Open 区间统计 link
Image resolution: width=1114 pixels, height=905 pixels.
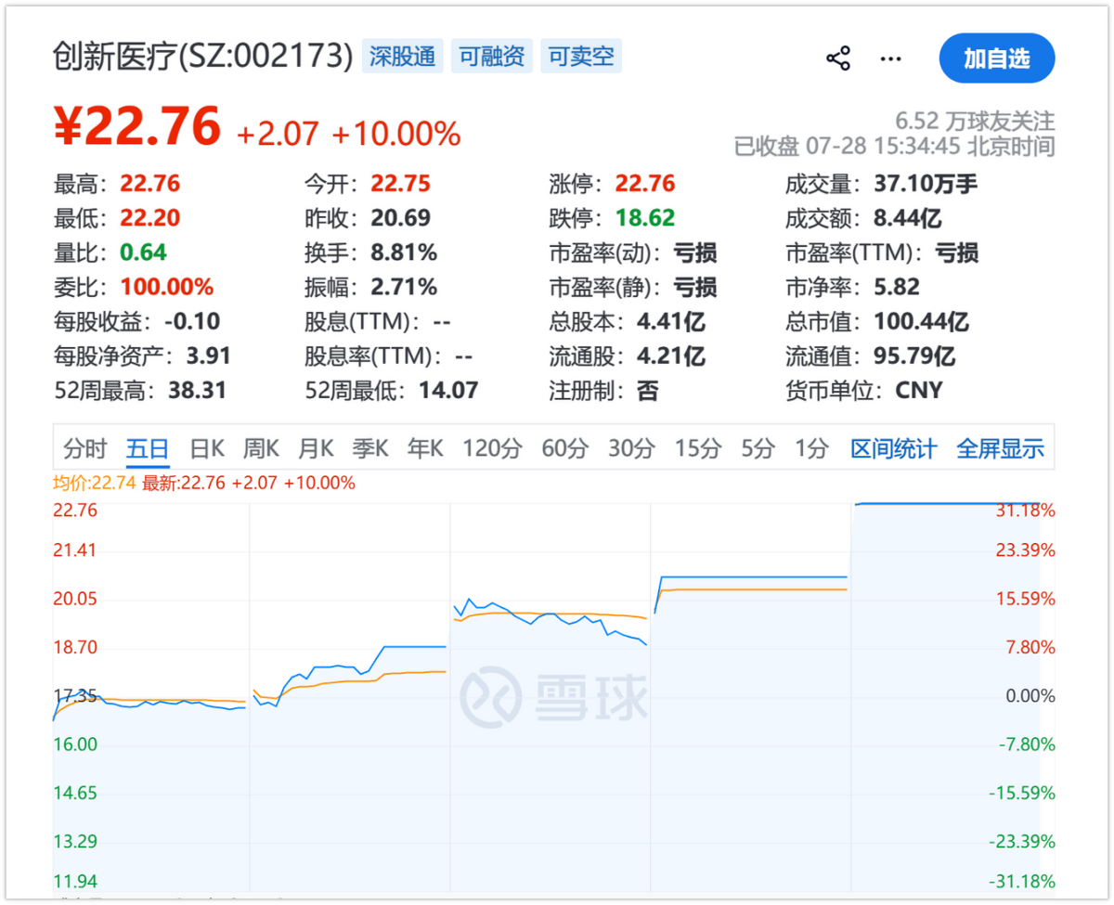pyautogui.click(x=894, y=449)
